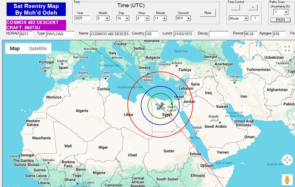This screenshot has width=295, height=187.
Task: Focus the Decay date field
Action: (x=218, y=34)
